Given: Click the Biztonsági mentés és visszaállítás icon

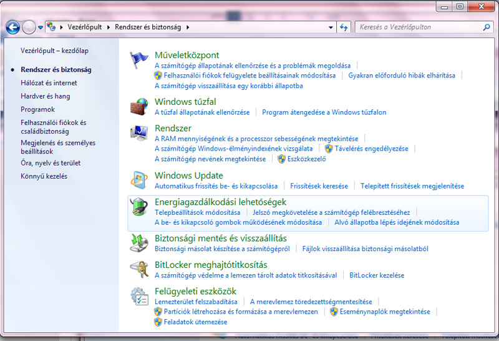Looking at the screenshot, I should coord(139,243).
